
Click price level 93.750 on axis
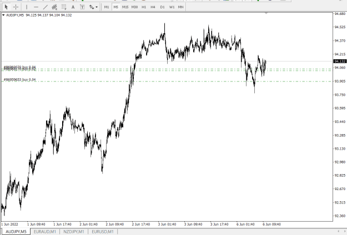(x=340, y=95)
